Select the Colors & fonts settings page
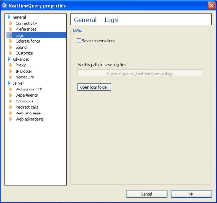The width and height of the screenshot is (217, 203). [x=27, y=41]
